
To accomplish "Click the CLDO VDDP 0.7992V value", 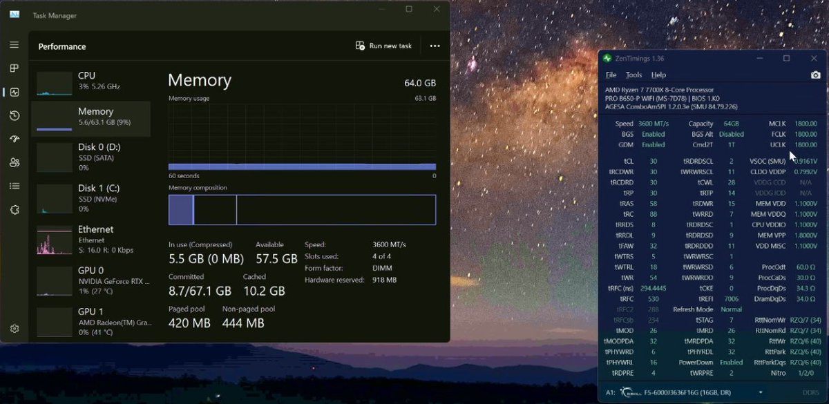I will pyautogui.click(x=806, y=171).
